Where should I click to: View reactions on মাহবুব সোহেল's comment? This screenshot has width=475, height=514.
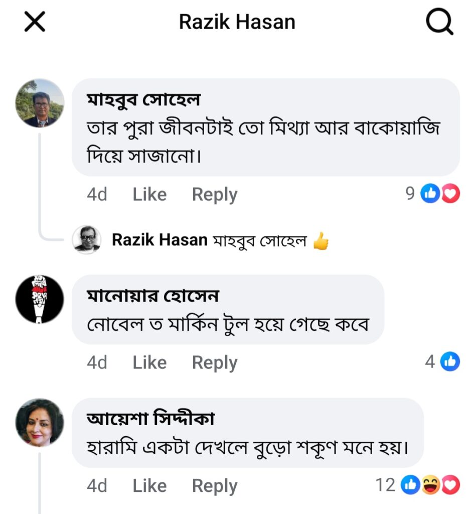click(432, 194)
